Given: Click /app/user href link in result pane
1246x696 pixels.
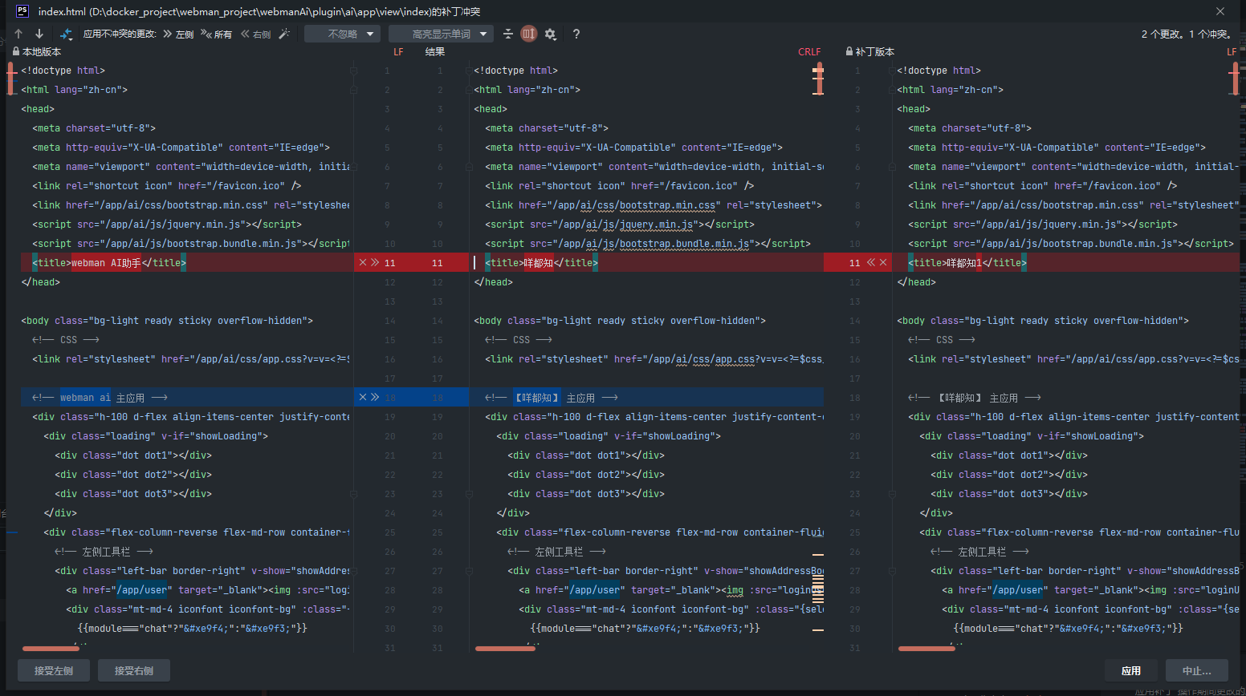Looking at the screenshot, I should coord(594,590).
